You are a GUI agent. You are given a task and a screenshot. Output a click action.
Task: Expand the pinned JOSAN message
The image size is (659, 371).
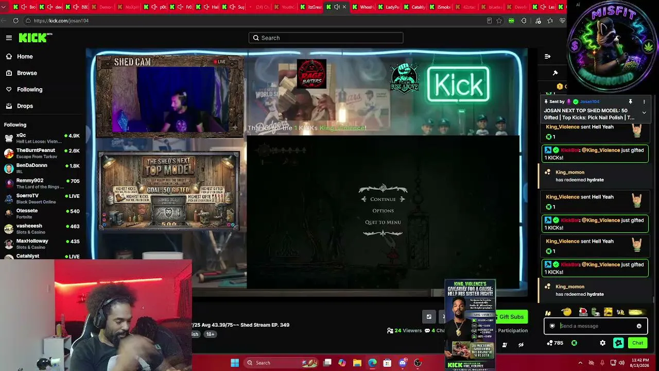click(x=644, y=112)
